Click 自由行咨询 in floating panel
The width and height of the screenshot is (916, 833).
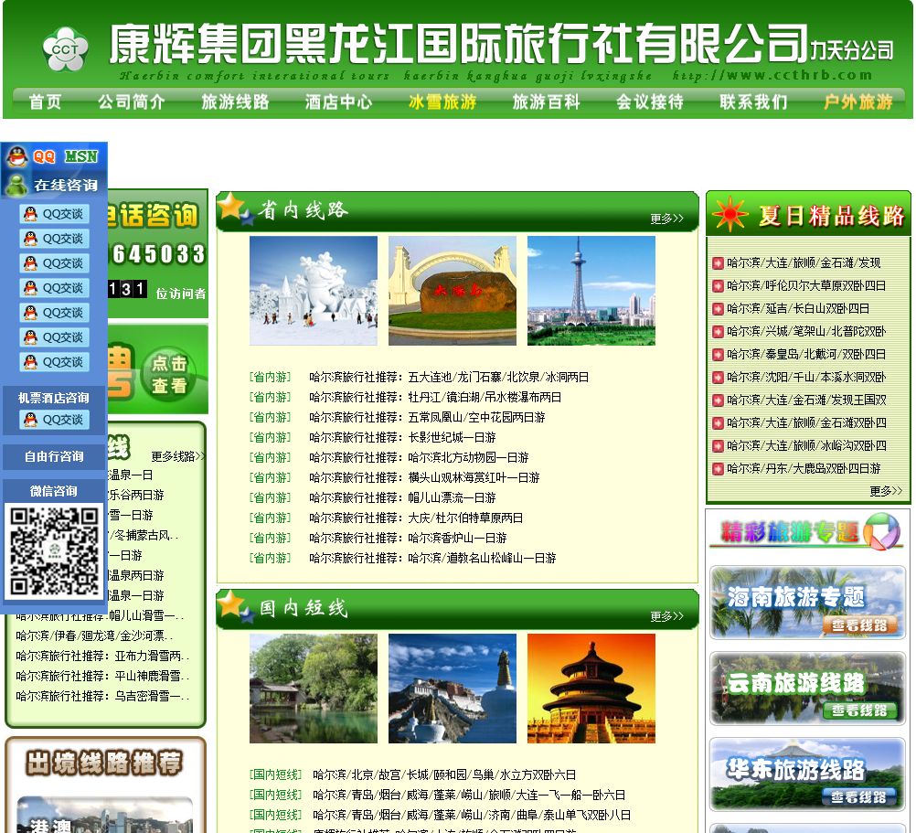coord(54,457)
